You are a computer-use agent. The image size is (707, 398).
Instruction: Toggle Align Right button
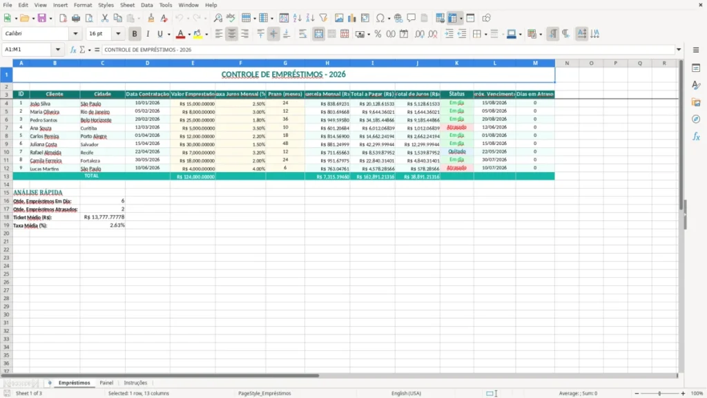(x=245, y=34)
